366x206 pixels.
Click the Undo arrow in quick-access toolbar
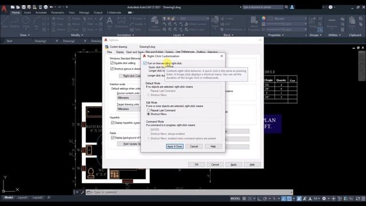click(x=51, y=7)
